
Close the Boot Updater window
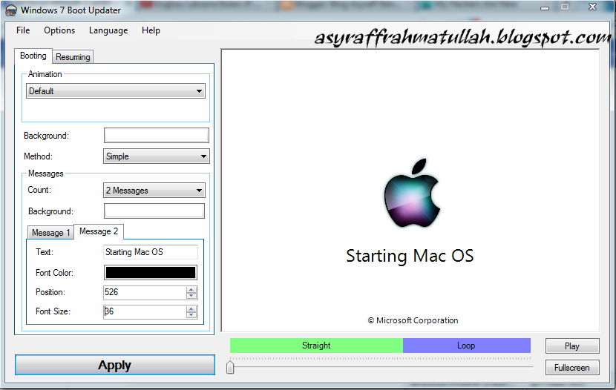593,7
